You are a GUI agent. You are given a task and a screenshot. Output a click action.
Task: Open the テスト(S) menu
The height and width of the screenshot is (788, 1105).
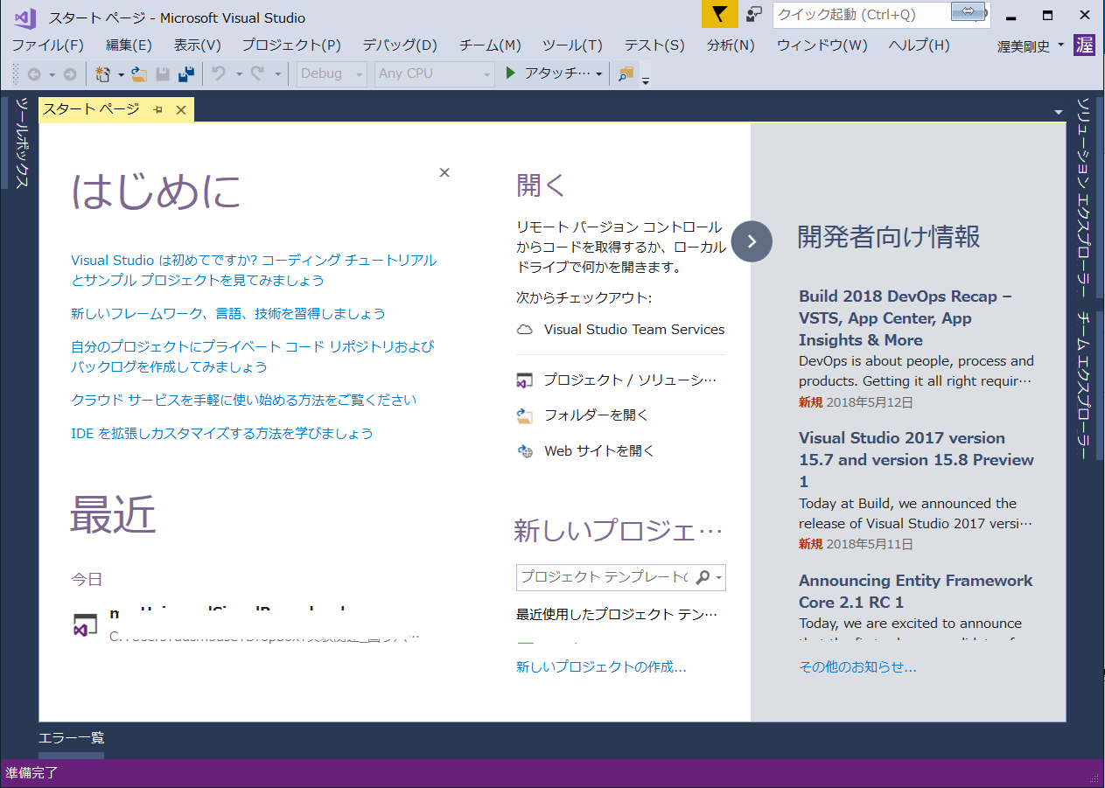(x=654, y=45)
